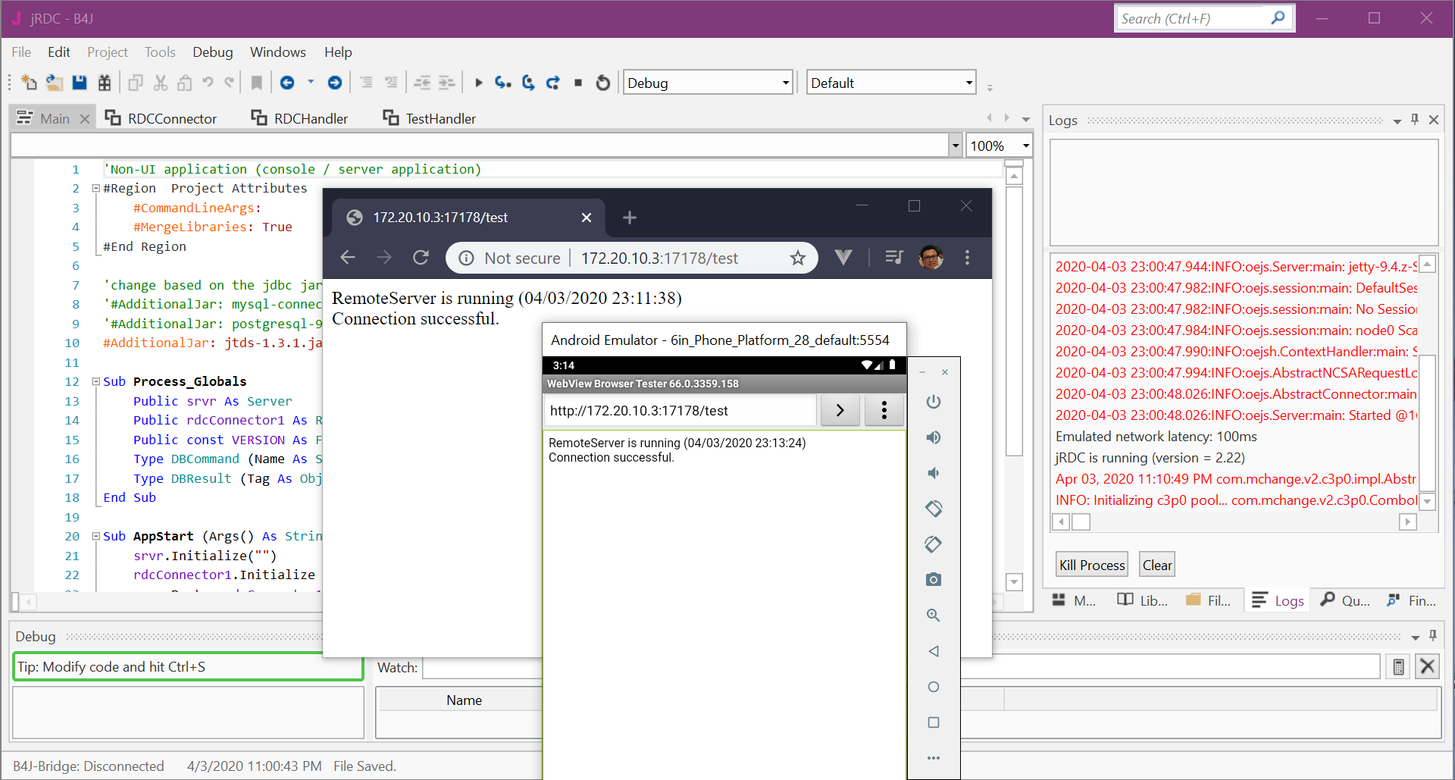The height and width of the screenshot is (780, 1455).
Task: Rotate the emulator right
Action: [934, 544]
